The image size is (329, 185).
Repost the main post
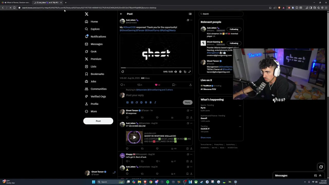pos(139,85)
